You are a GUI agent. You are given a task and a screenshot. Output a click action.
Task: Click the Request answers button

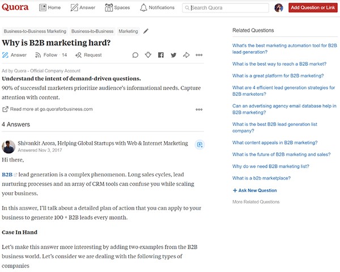88,55
